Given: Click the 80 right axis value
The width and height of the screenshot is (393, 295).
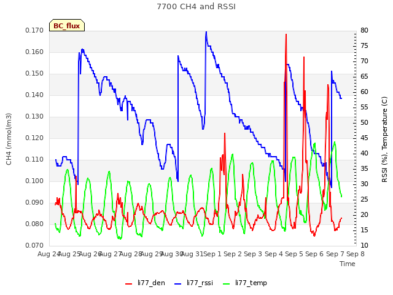Looking at the screenshot, I should click(x=364, y=30).
